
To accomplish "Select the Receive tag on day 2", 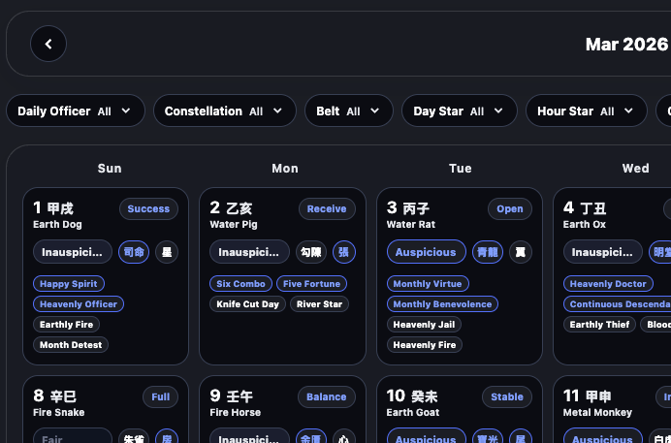I will [327, 208].
